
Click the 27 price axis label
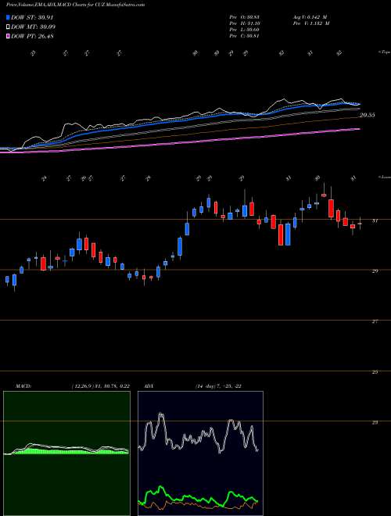point(375,322)
